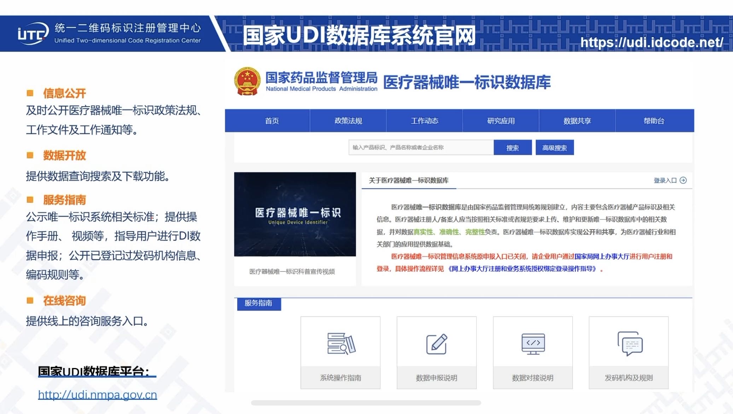Open 《网上办事大厅注册和业务系统授权绑定登录操作指导》 link
733x414 pixels.
(x=523, y=269)
